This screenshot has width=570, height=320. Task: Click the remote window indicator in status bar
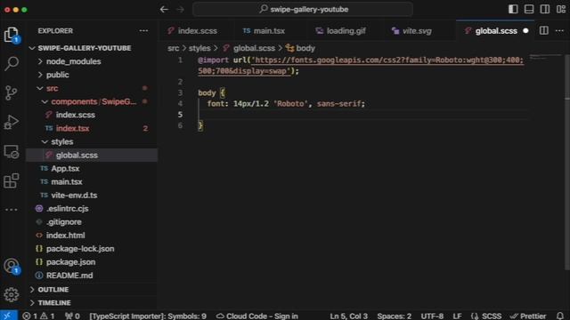coord(8,316)
